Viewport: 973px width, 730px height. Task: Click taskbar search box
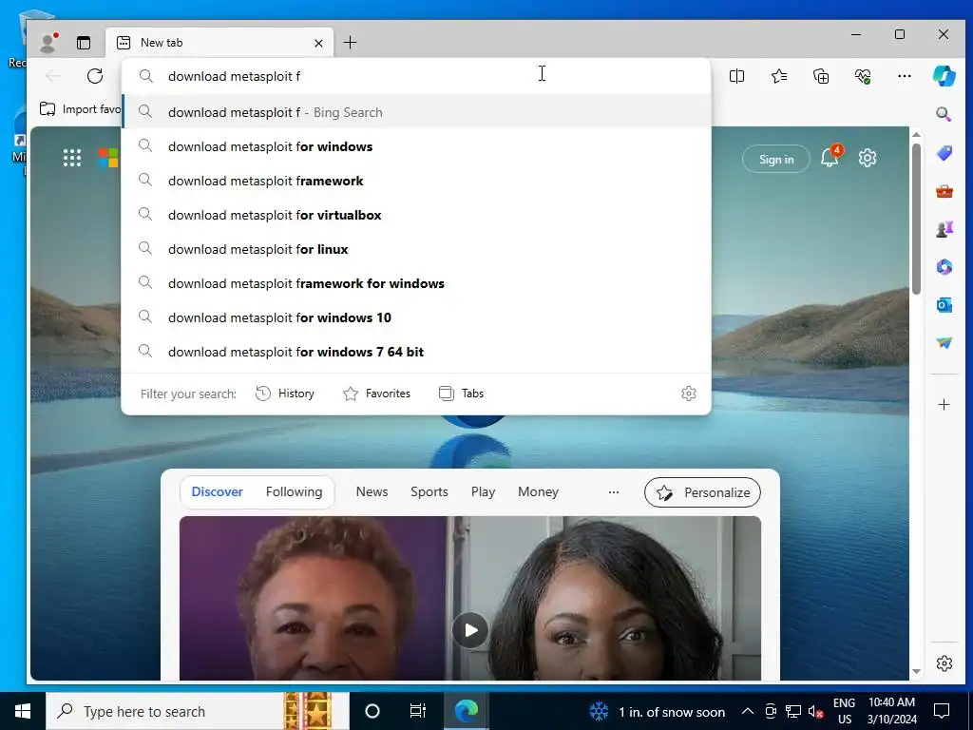tap(198, 711)
